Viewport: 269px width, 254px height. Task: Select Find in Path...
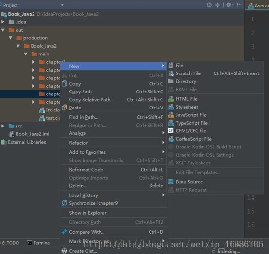coord(113,117)
